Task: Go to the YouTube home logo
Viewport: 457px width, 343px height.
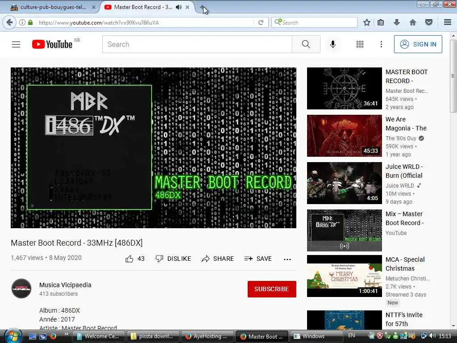Action: [52, 44]
